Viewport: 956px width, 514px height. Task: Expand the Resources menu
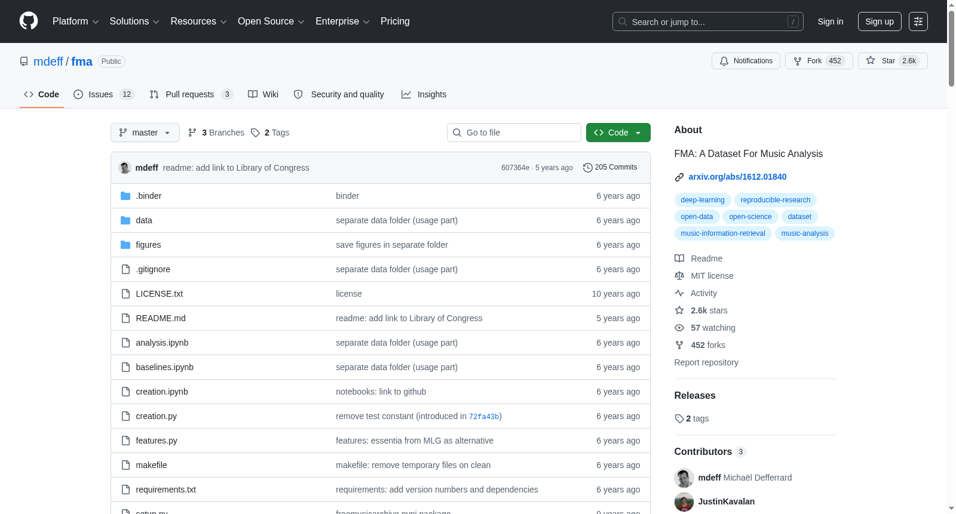[x=198, y=21]
